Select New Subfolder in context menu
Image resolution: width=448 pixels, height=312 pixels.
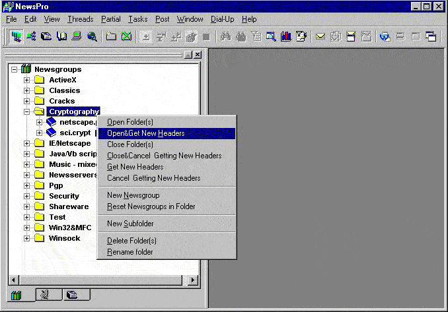tap(130, 224)
